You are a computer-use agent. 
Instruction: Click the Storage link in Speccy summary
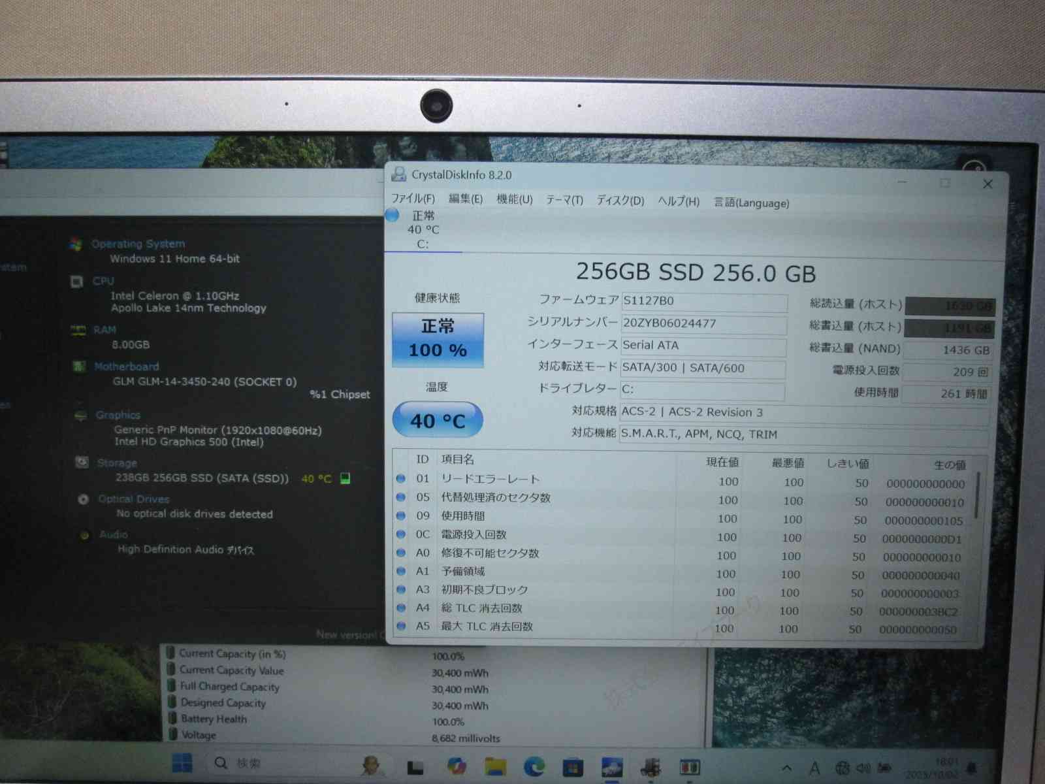click(x=117, y=463)
